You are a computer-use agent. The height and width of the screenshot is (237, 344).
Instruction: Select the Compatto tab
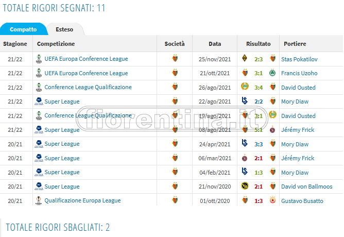click(x=23, y=29)
